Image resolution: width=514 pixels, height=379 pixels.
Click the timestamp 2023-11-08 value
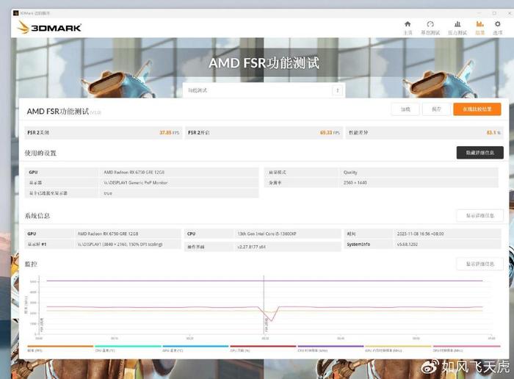coord(420,234)
